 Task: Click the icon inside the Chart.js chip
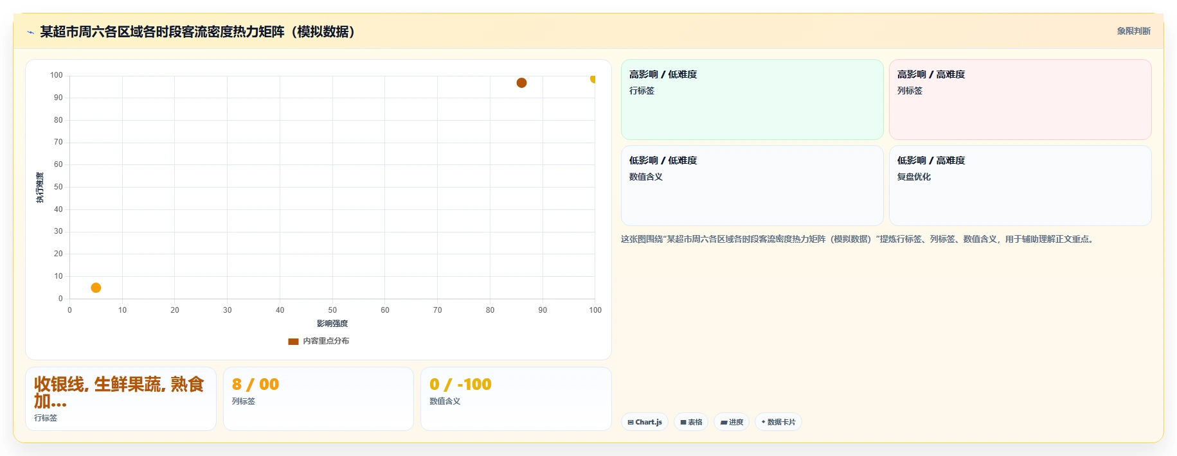coord(631,422)
